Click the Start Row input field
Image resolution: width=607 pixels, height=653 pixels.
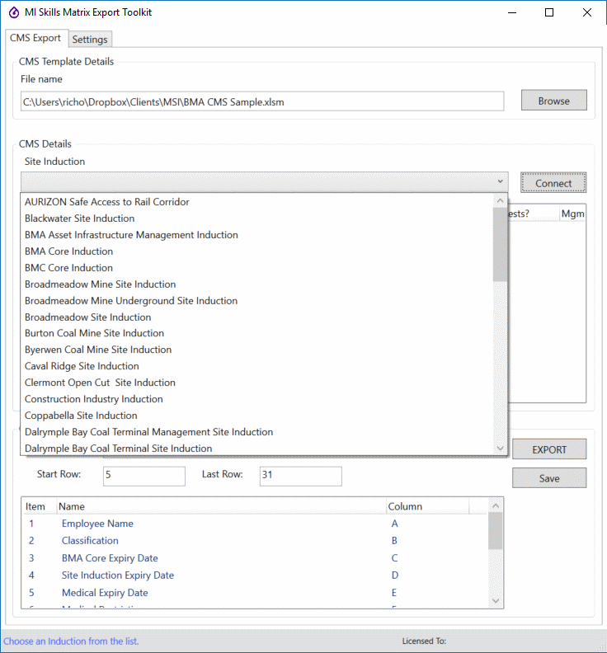[x=144, y=476]
